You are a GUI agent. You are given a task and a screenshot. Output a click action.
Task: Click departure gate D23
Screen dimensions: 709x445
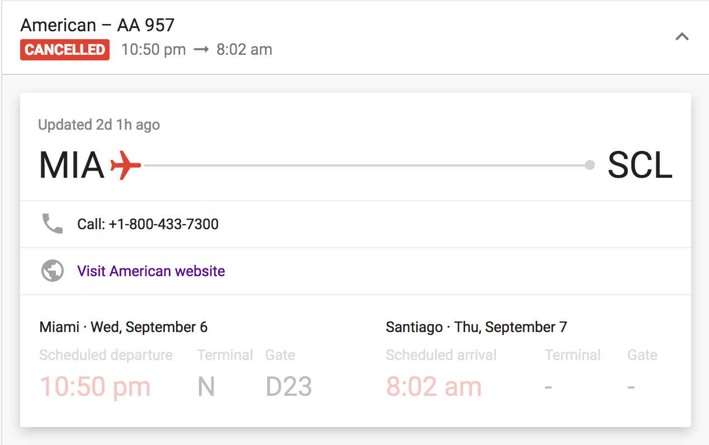289,386
